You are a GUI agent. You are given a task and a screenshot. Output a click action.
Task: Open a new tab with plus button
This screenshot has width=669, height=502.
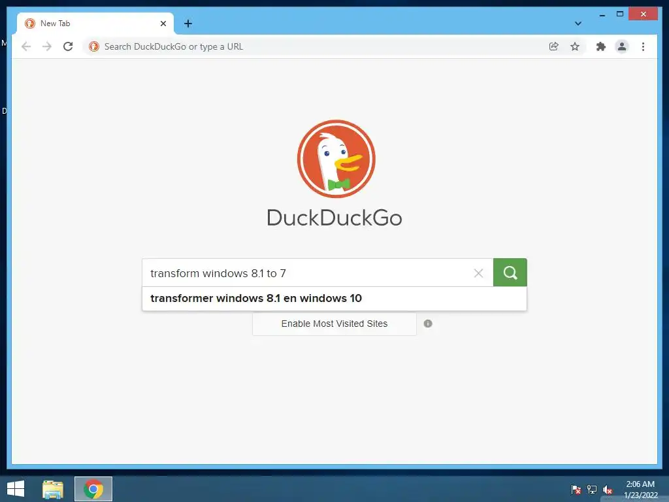click(188, 24)
